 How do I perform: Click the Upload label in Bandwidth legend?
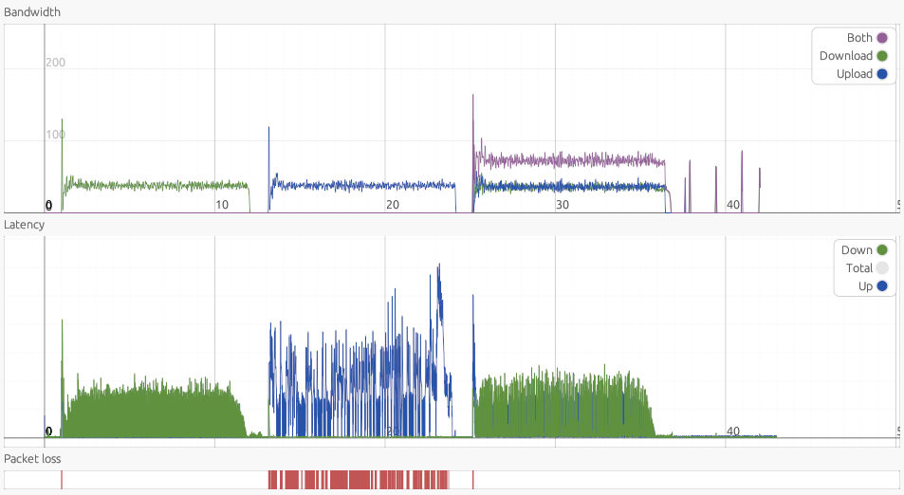coord(855,74)
